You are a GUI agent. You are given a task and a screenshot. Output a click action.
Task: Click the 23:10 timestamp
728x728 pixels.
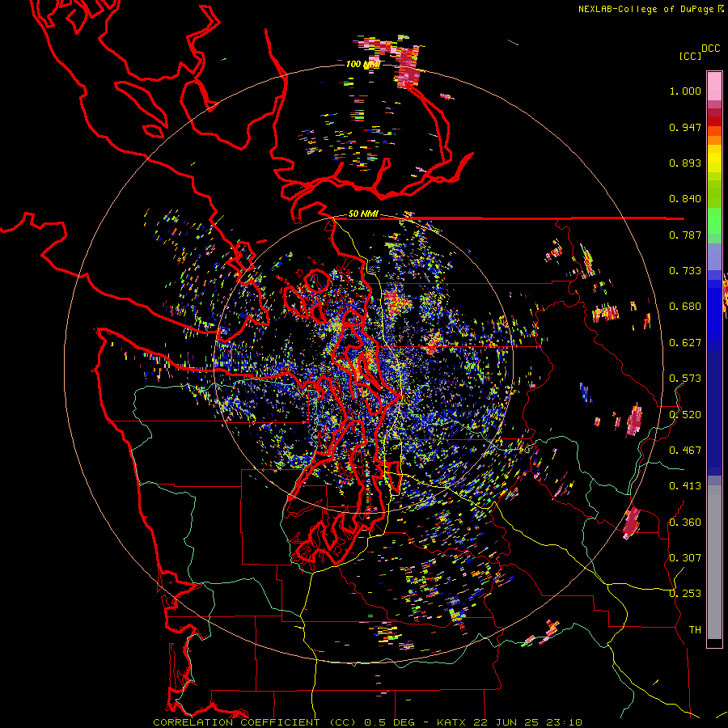[x=564, y=722]
